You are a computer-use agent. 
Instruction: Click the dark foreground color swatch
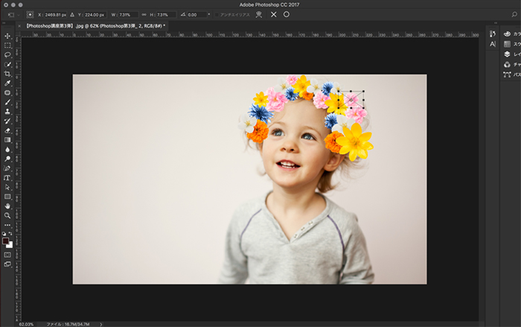pos(5,241)
